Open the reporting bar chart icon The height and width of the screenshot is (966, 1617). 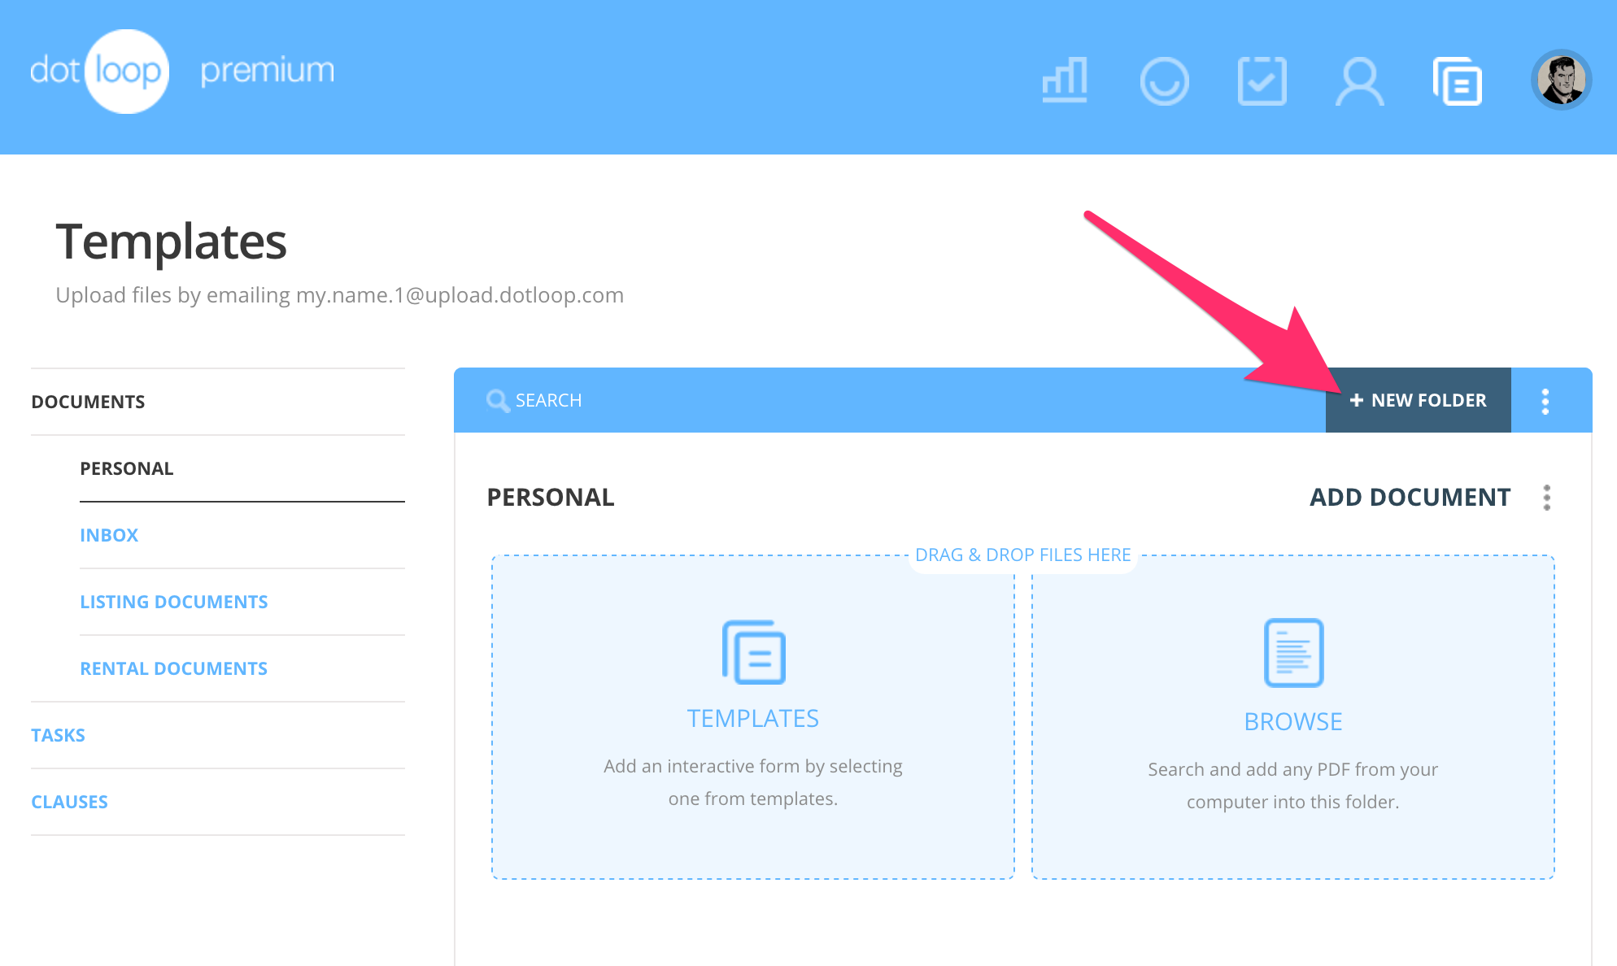point(1065,80)
